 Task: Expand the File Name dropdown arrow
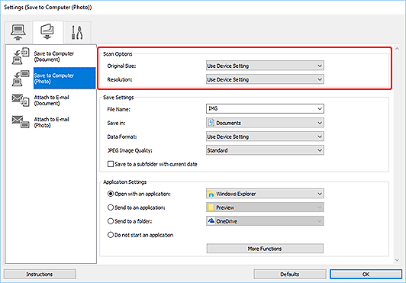pos(320,109)
